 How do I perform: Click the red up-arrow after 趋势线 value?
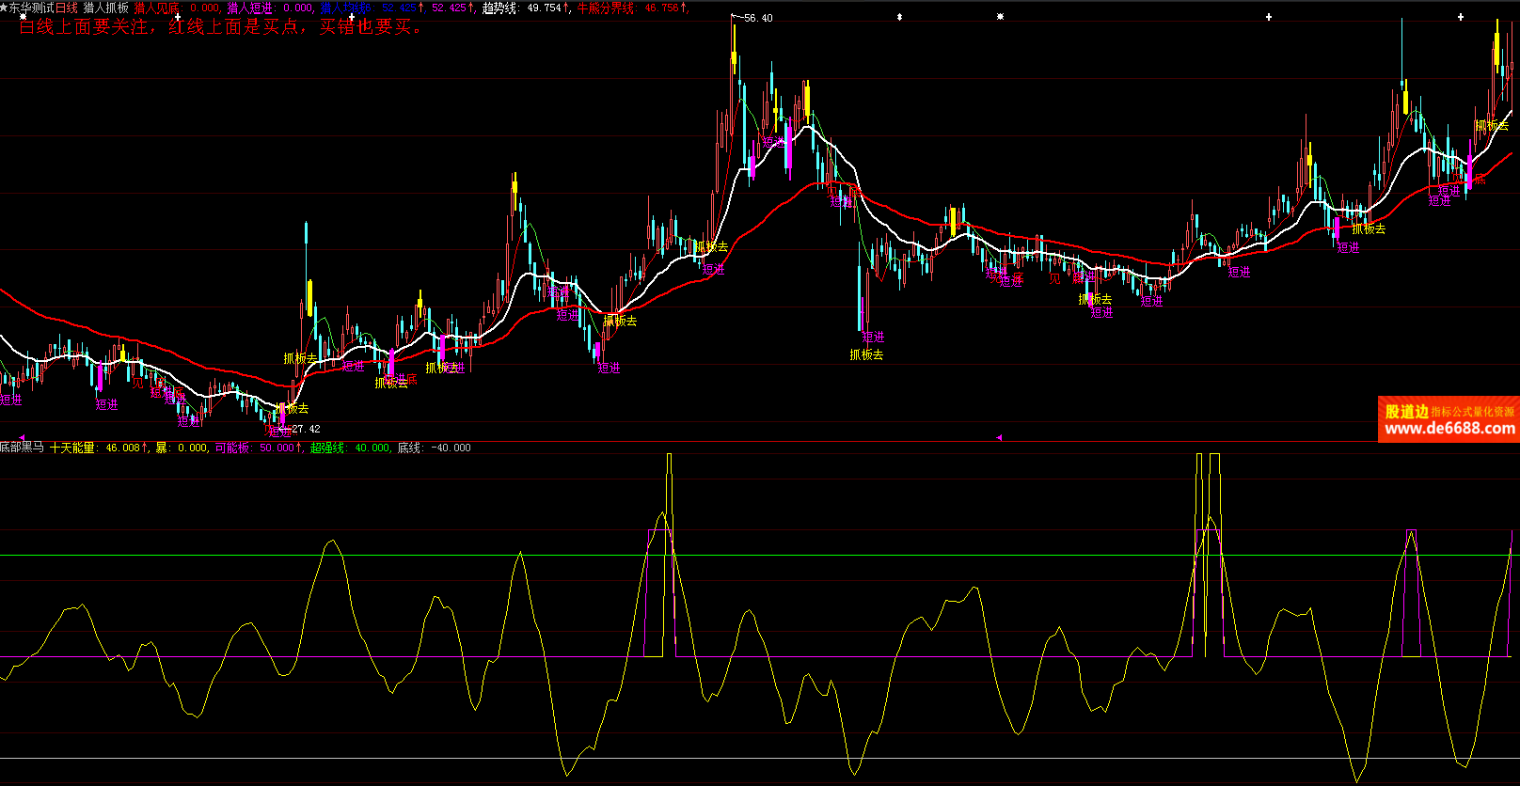coord(567,8)
